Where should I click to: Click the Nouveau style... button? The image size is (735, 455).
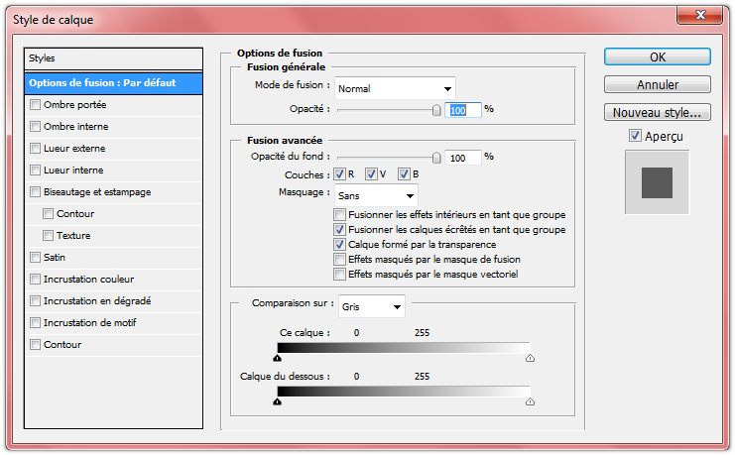pyautogui.click(x=657, y=113)
